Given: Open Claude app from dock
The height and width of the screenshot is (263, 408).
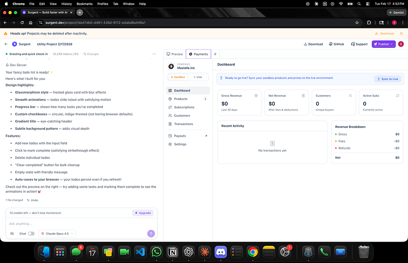Looking at the screenshot, I should (205, 252).
